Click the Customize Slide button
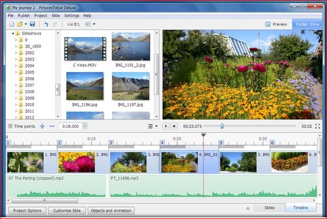The height and width of the screenshot is (219, 327). pyautogui.click(x=67, y=210)
